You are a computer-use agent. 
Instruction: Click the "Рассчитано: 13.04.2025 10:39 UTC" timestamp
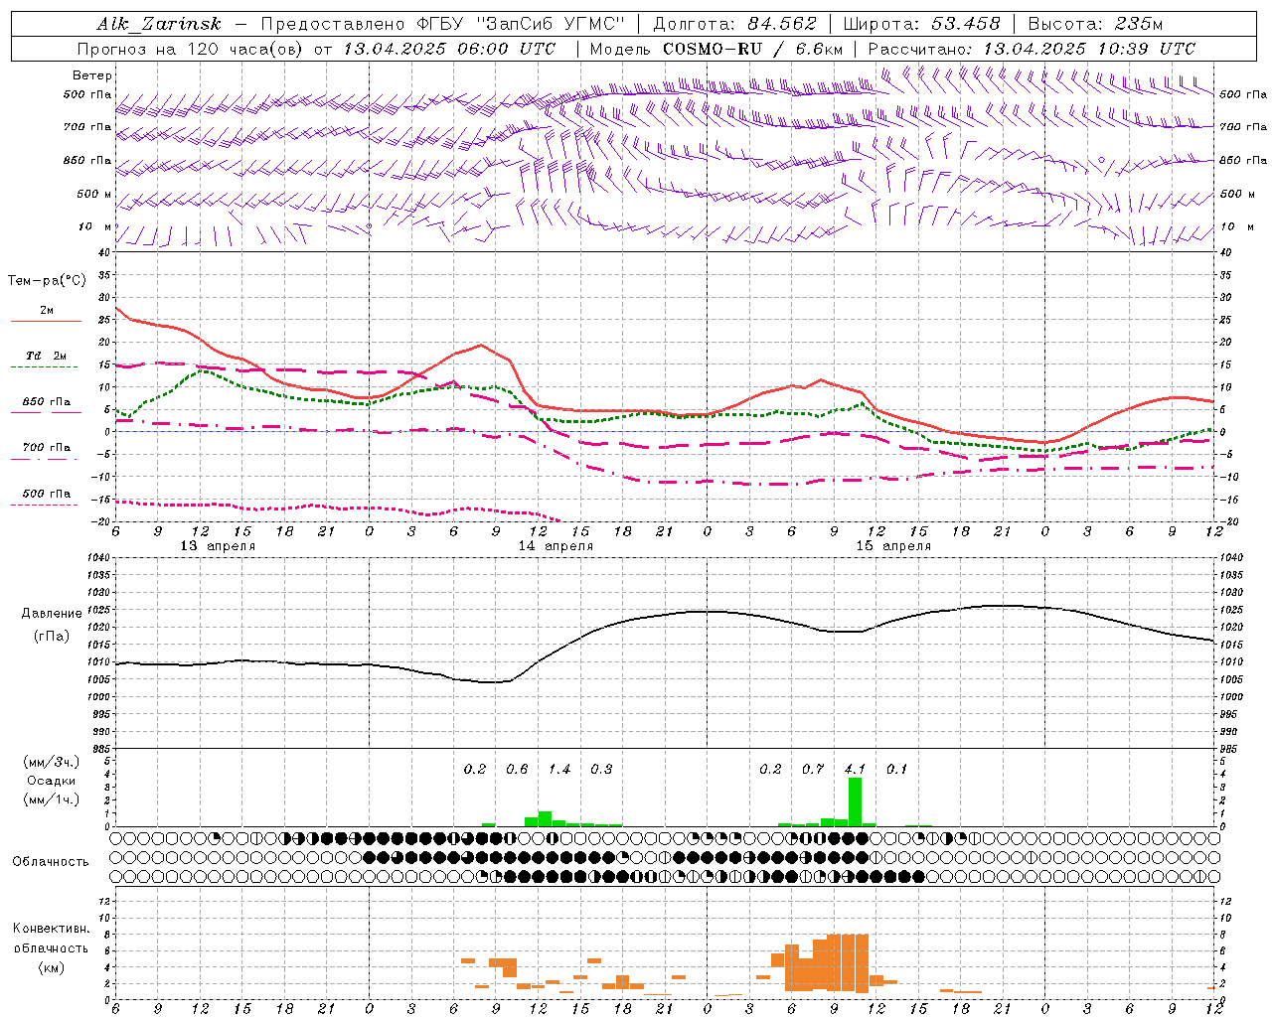pyautogui.click(x=1032, y=49)
